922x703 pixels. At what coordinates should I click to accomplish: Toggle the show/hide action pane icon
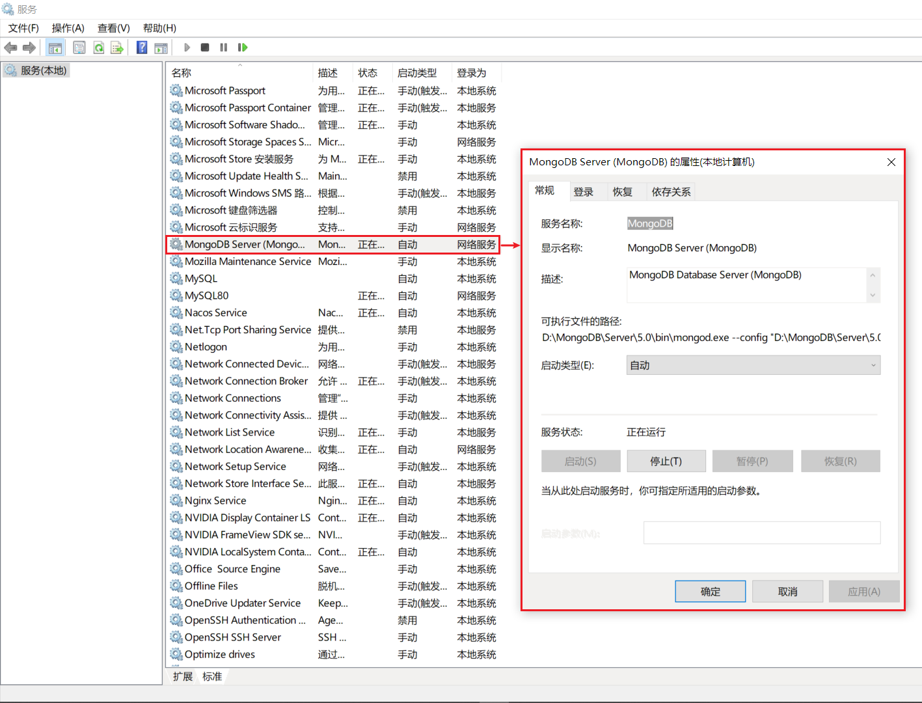(161, 48)
